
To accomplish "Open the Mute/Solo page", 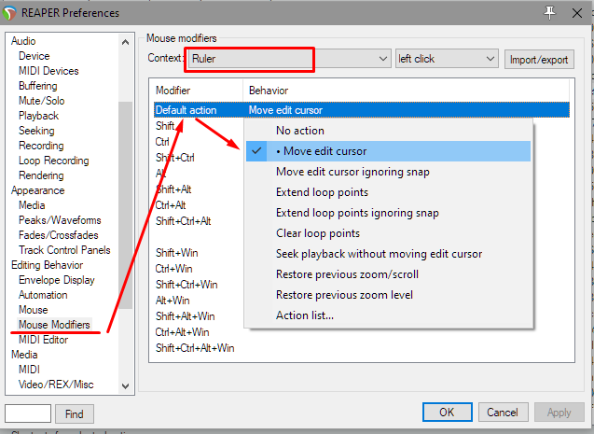I will click(x=42, y=101).
